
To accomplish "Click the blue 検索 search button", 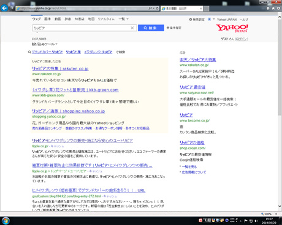I will point(151,28).
